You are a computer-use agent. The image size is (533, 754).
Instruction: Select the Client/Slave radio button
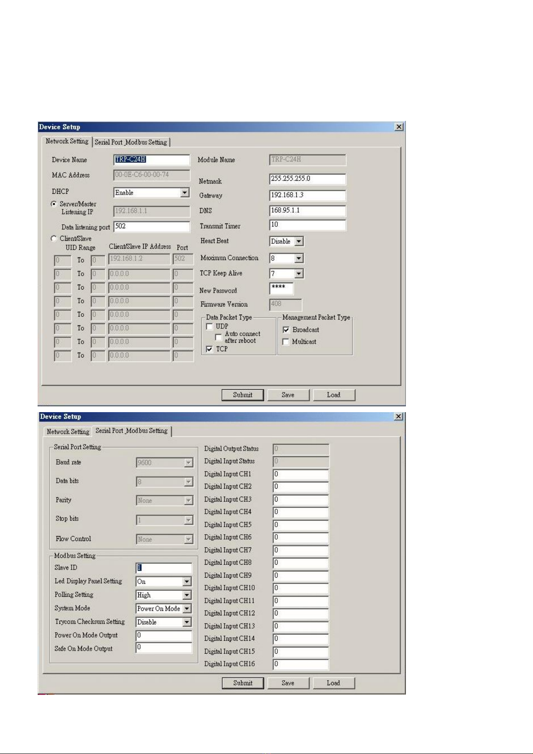54,239
